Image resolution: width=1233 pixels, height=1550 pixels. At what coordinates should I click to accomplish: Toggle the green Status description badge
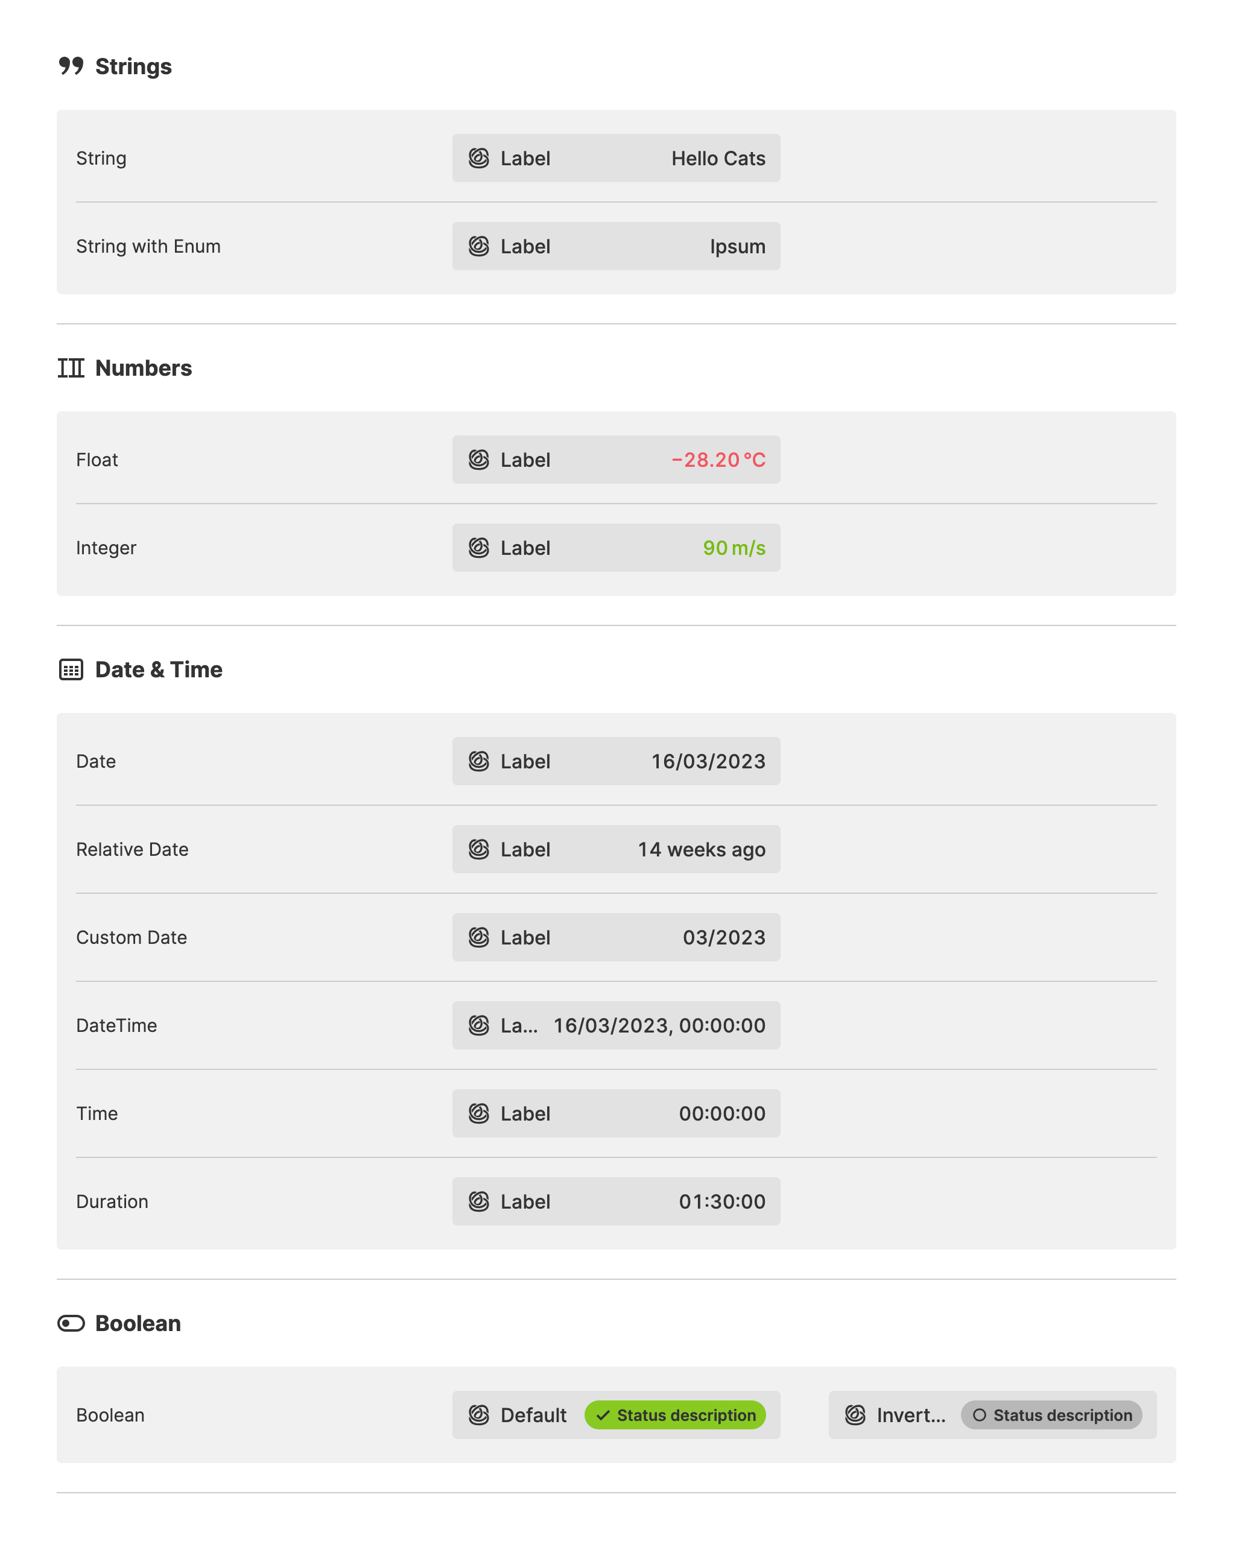pyautogui.click(x=675, y=1415)
